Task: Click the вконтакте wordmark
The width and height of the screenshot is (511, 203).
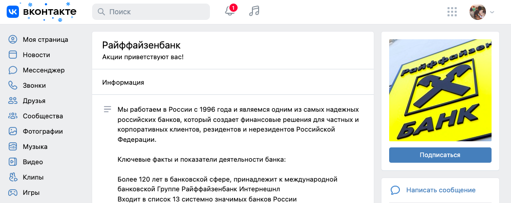Action: point(50,12)
